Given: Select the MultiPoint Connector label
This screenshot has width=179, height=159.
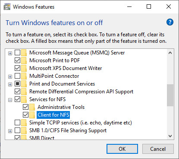Looking at the screenshot, I should coord(54,76).
